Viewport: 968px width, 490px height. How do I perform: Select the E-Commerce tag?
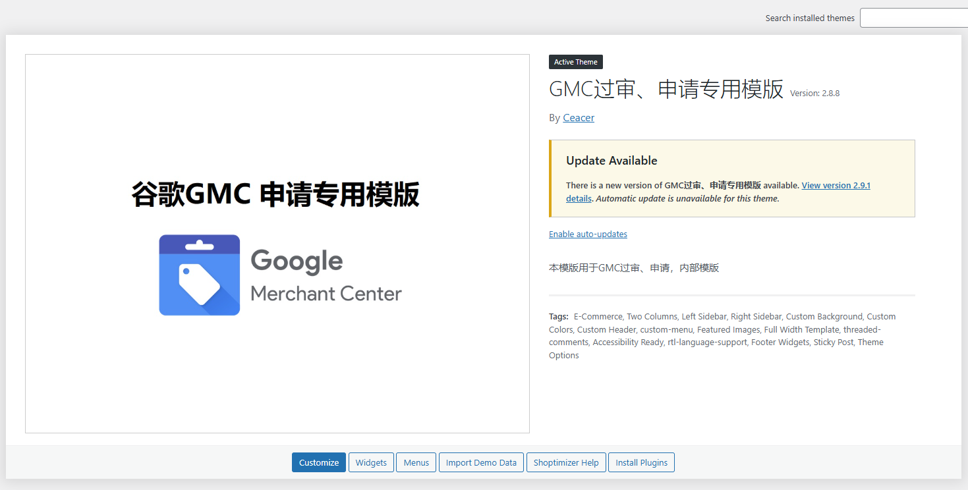(x=597, y=316)
